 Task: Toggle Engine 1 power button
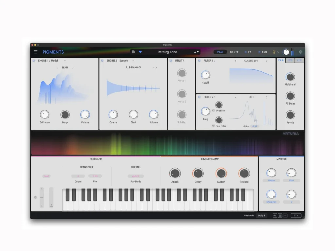34,61
